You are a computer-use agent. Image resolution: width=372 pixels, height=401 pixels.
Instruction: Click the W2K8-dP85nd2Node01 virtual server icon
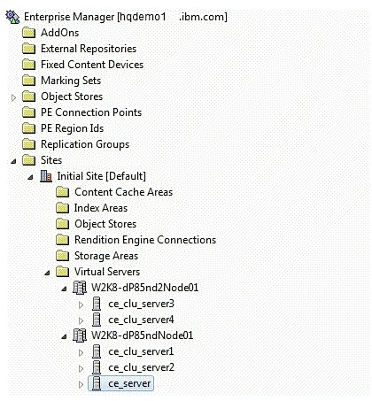click(80, 288)
